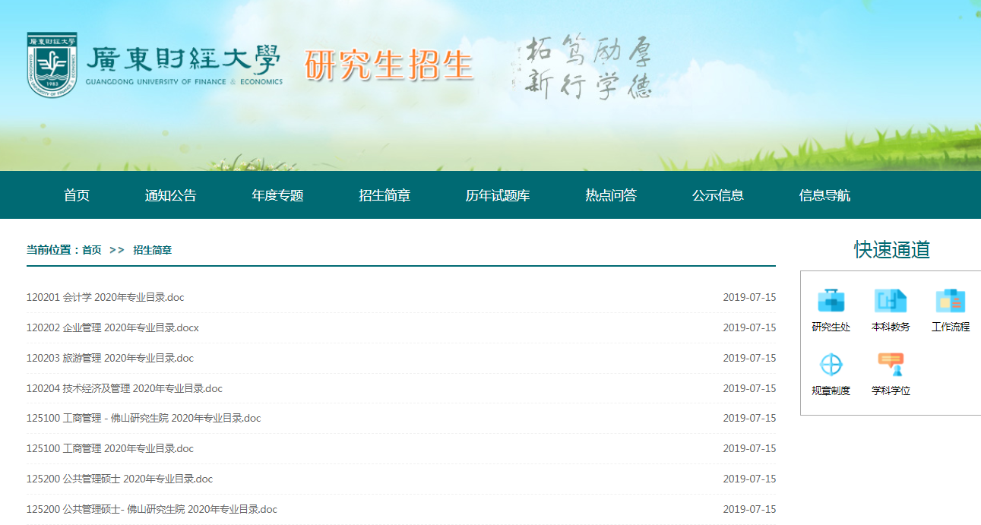Click the 研究生招生 banner title
The width and height of the screenshot is (981, 525).
coord(388,66)
